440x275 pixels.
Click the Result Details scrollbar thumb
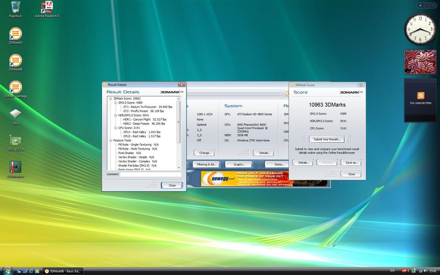(x=179, y=122)
